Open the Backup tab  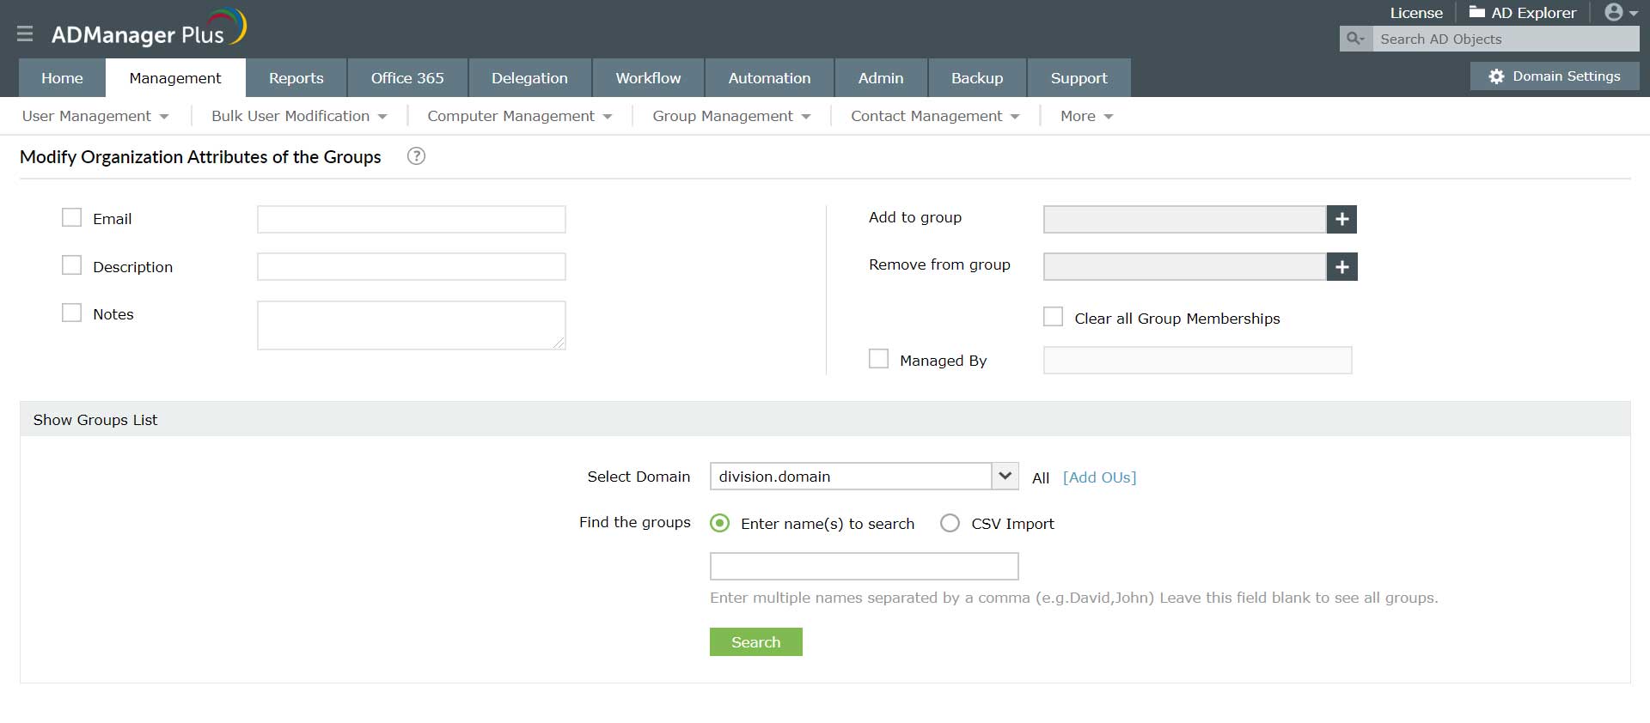977,78
